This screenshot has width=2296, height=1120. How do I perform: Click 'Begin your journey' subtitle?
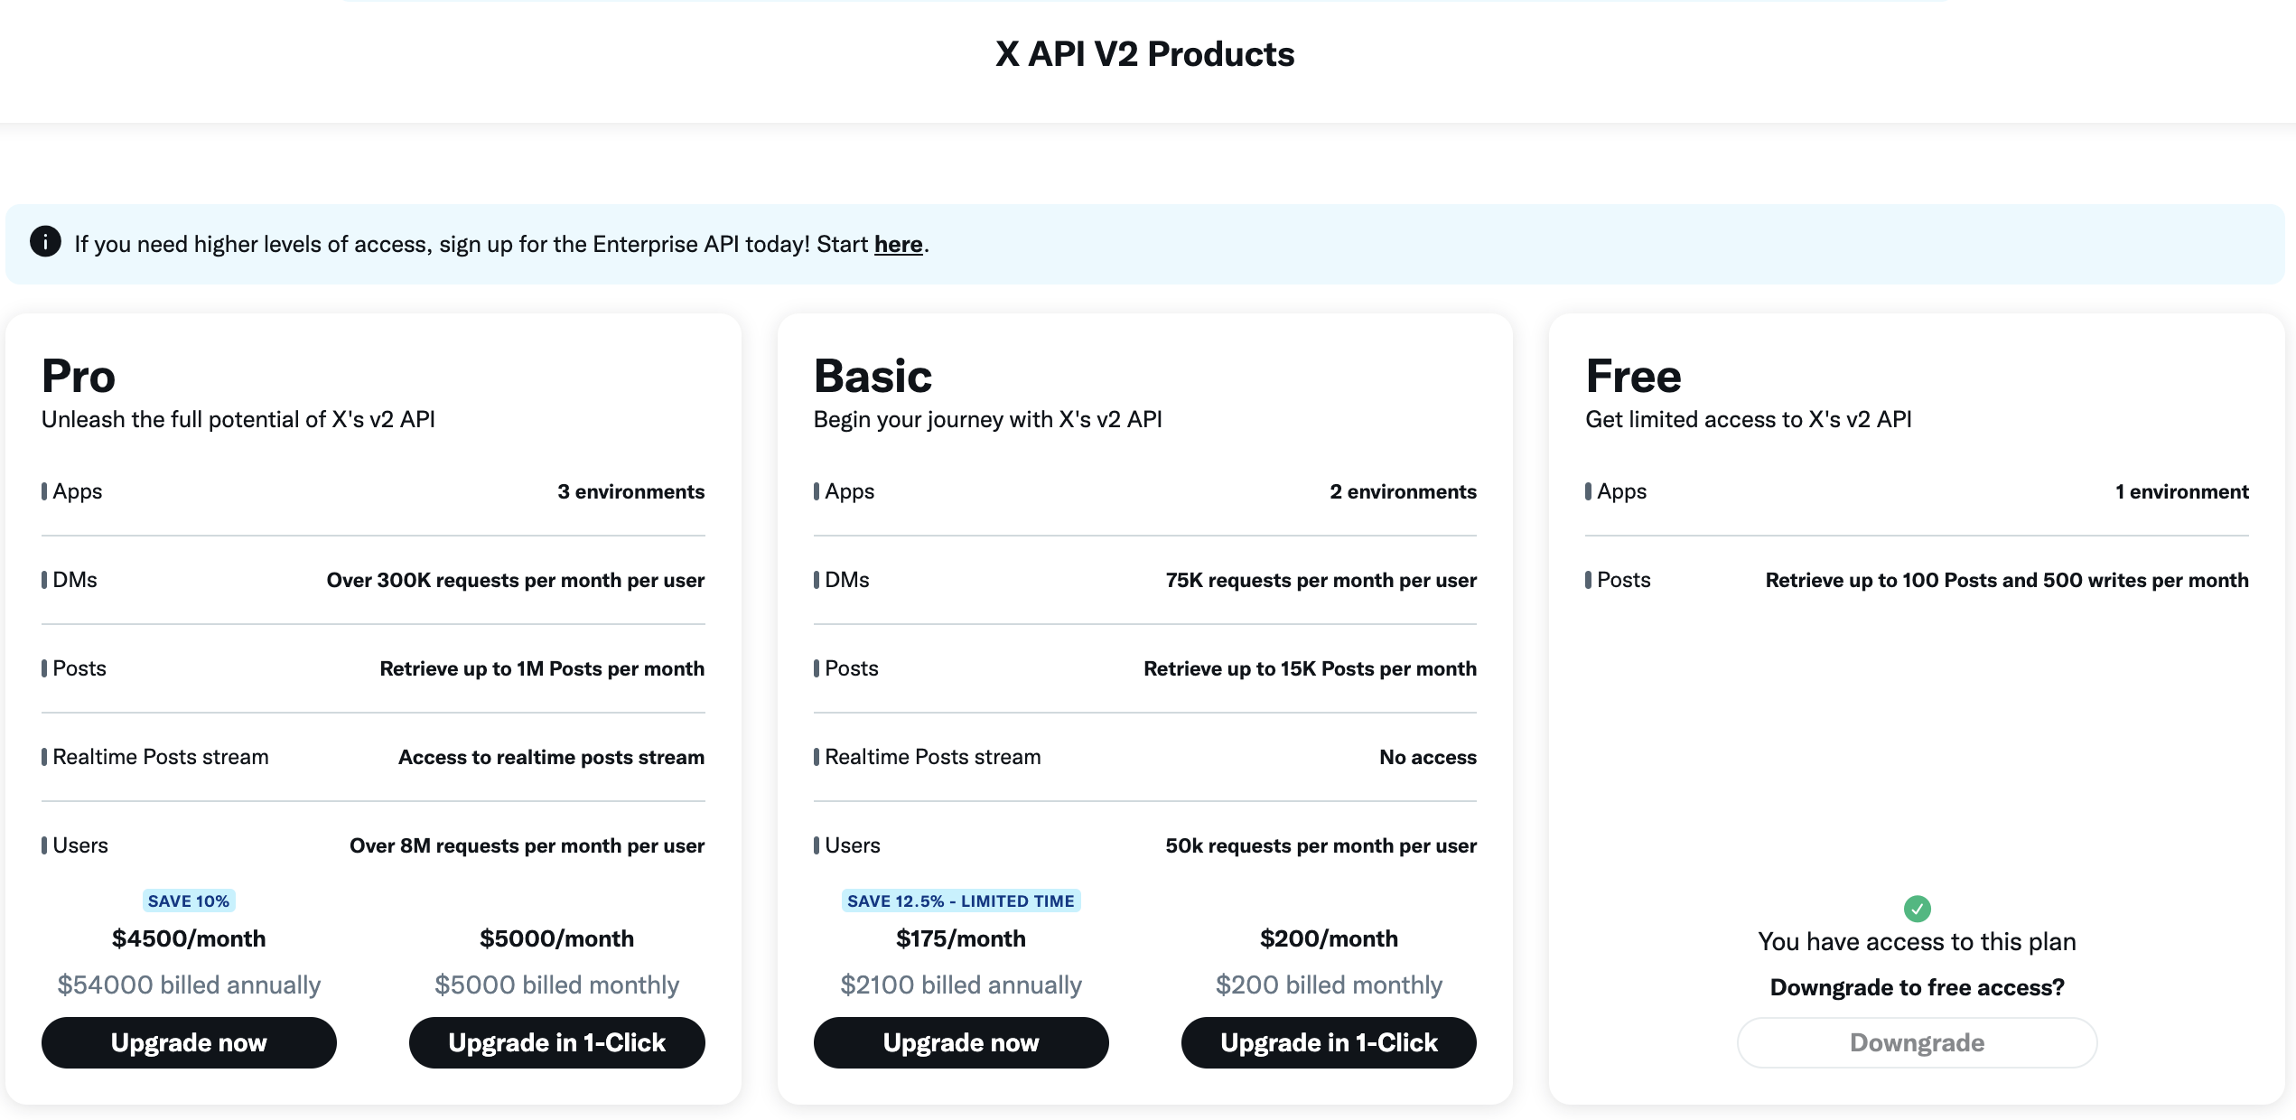pos(987,419)
